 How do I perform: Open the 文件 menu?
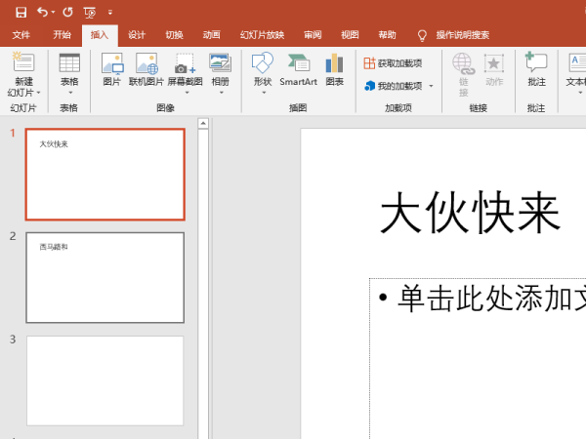[x=21, y=35]
